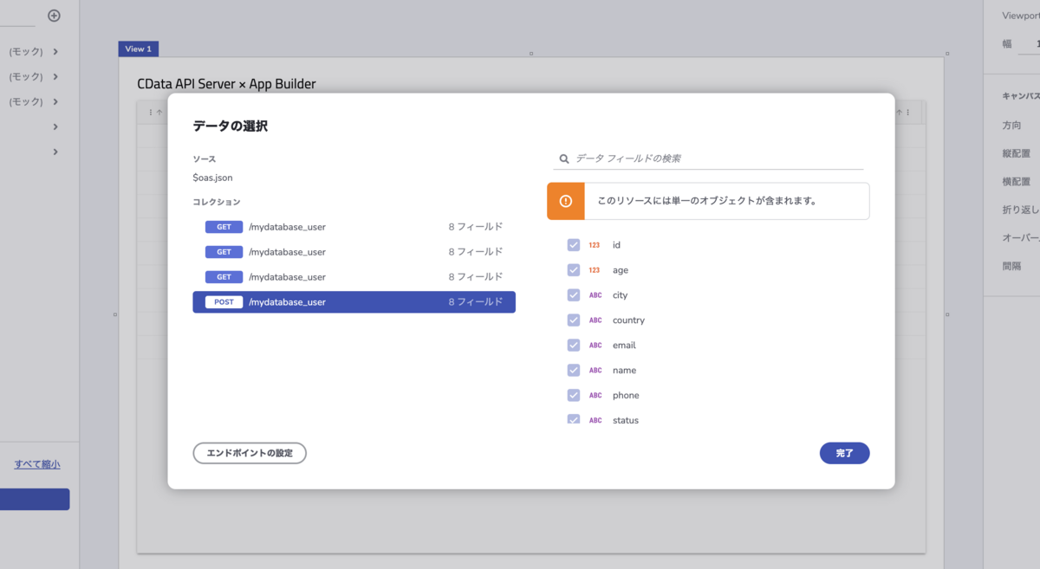Select the first GET /mydatabase_user collection
This screenshot has height=569, width=1040.
click(354, 227)
